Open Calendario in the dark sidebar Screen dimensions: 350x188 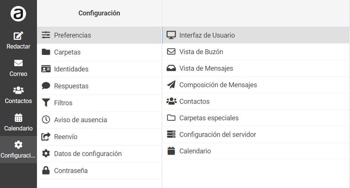tap(18, 123)
